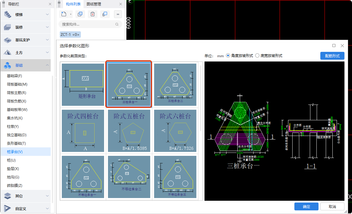Image resolution: width=352 pixels, height=214 pixels.
Task: Cancel with the 取消 button
Action: point(332,206)
